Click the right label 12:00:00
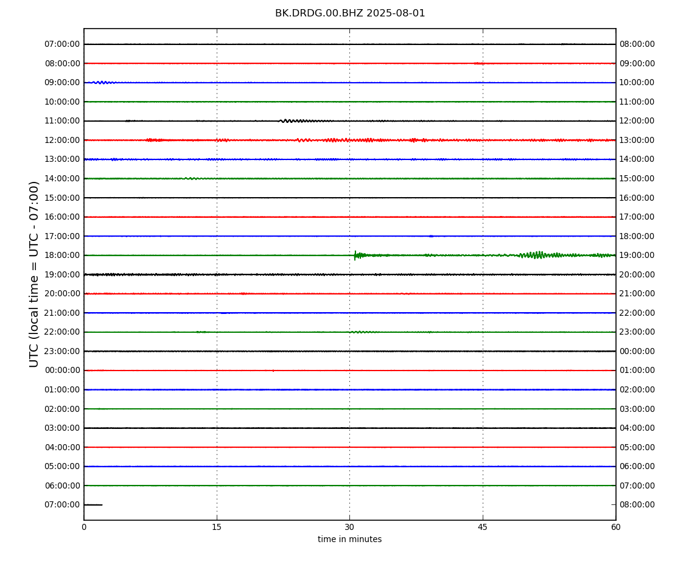The image size is (700, 578). point(637,121)
